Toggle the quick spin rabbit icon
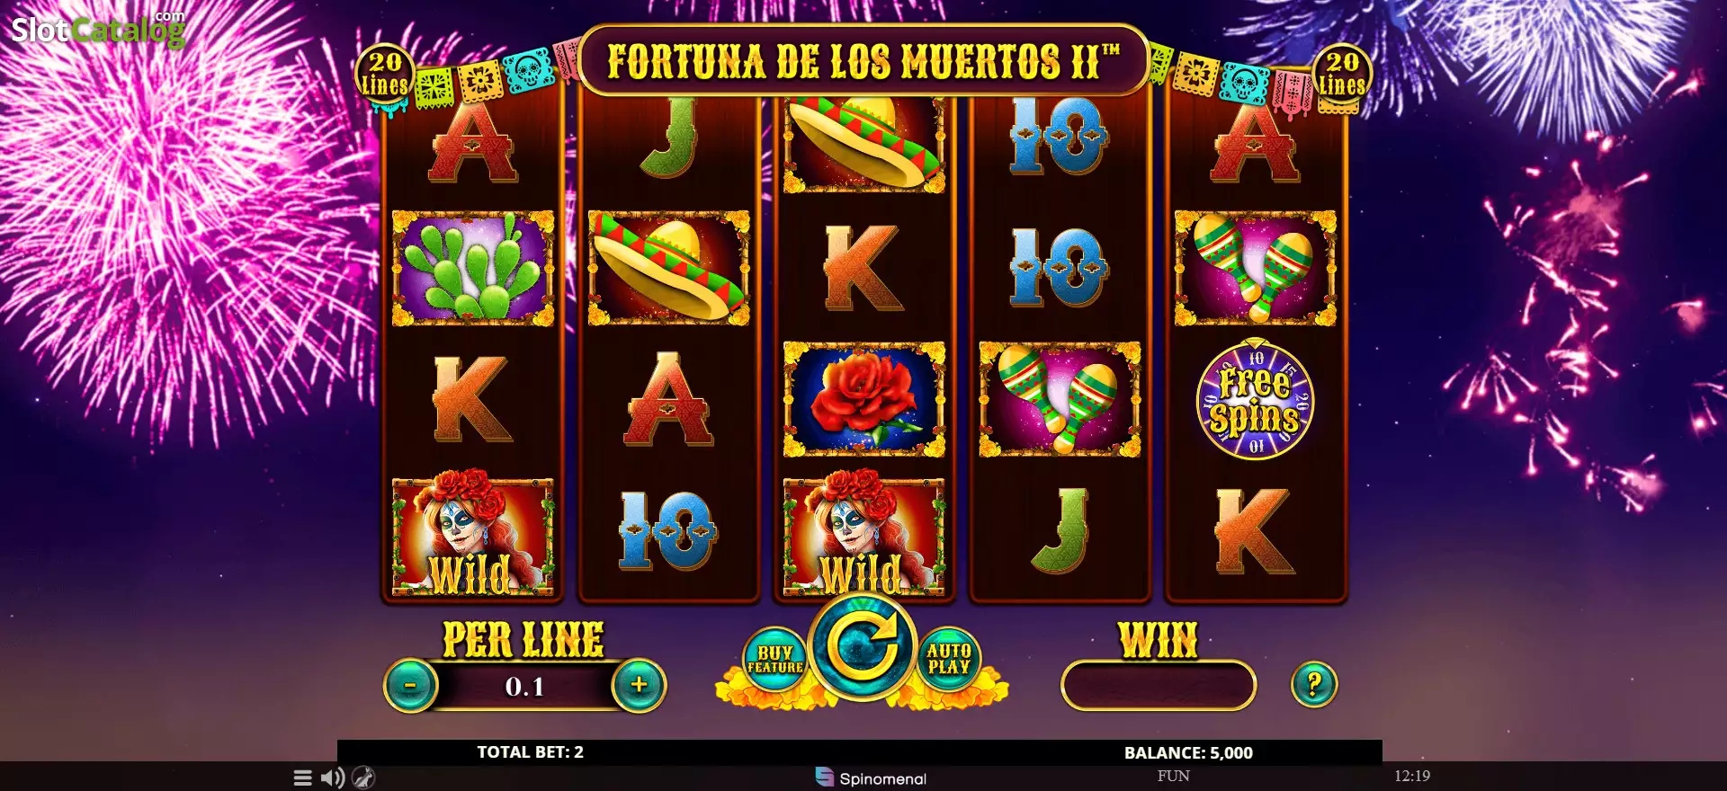The image size is (1727, 791). (363, 778)
